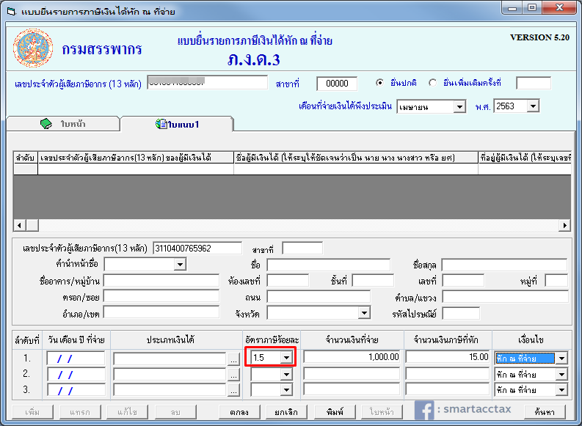Open income type browse button for row 1
The image size is (582, 426).
(233, 359)
